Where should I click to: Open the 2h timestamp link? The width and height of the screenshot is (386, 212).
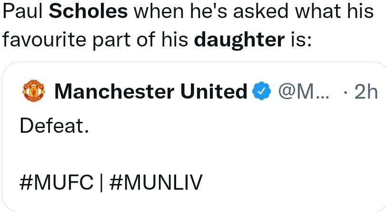(x=366, y=92)
